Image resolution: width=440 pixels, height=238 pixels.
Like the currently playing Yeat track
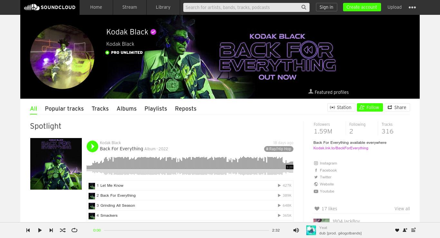pyautogui.click(x=397, y=230)
